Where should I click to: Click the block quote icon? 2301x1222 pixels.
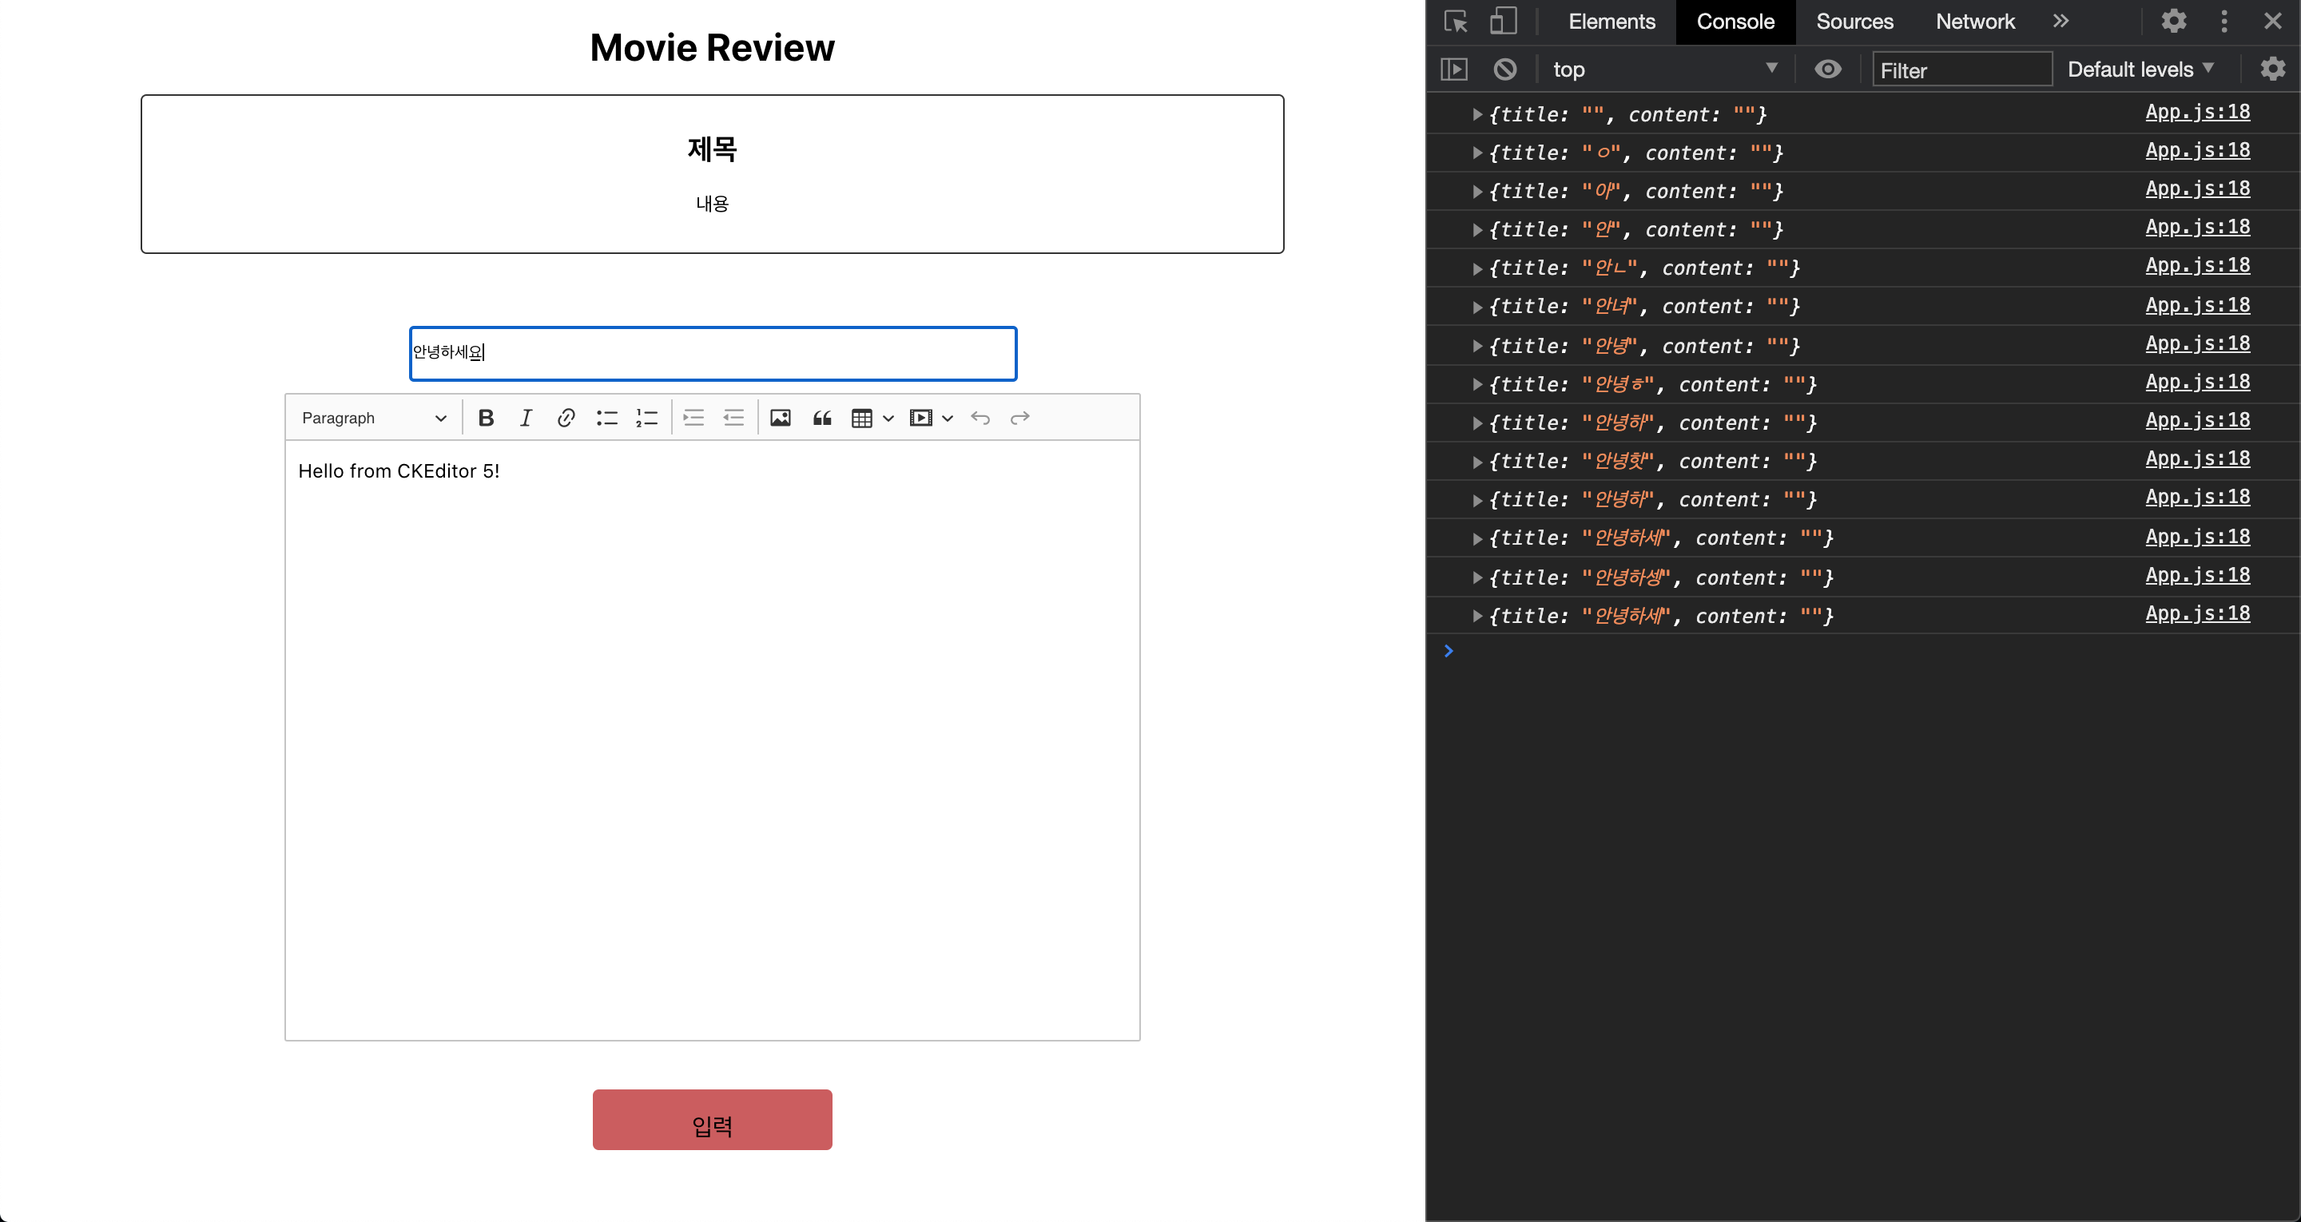822,417
